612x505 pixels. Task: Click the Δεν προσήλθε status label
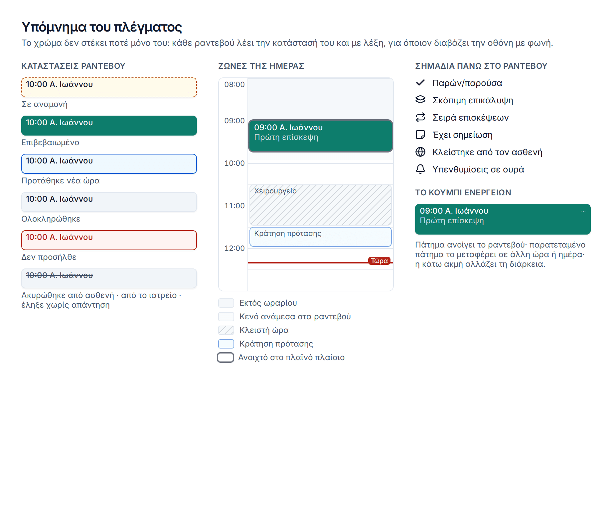coord(49,257)
